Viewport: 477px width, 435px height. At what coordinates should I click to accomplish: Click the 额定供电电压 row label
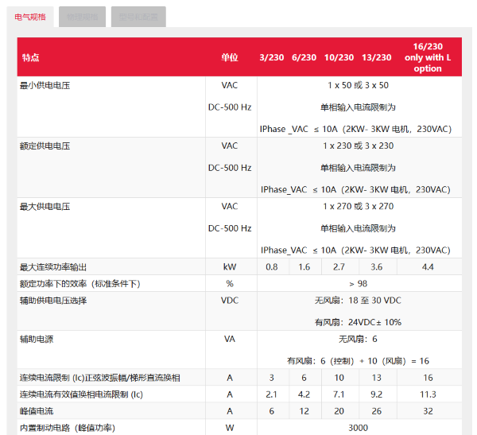click(x=45, y=146)
